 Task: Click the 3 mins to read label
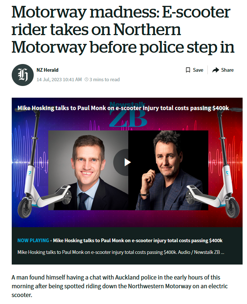tap(104, 79)
